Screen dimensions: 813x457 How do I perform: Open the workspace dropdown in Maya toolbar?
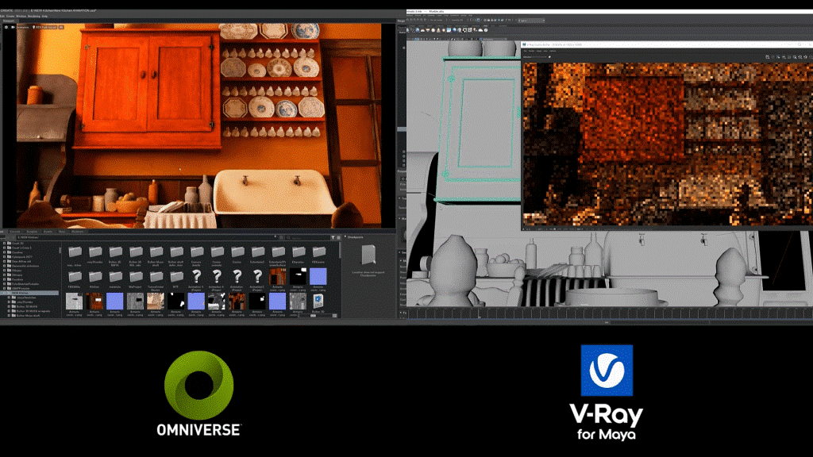coord(531,21)
